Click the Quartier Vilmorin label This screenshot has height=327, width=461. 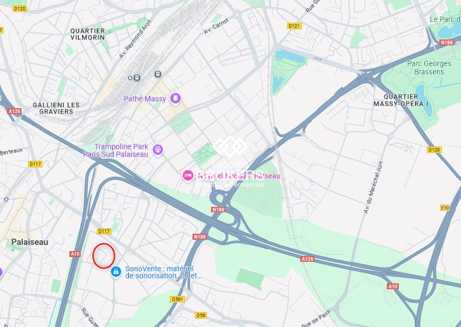87,34
